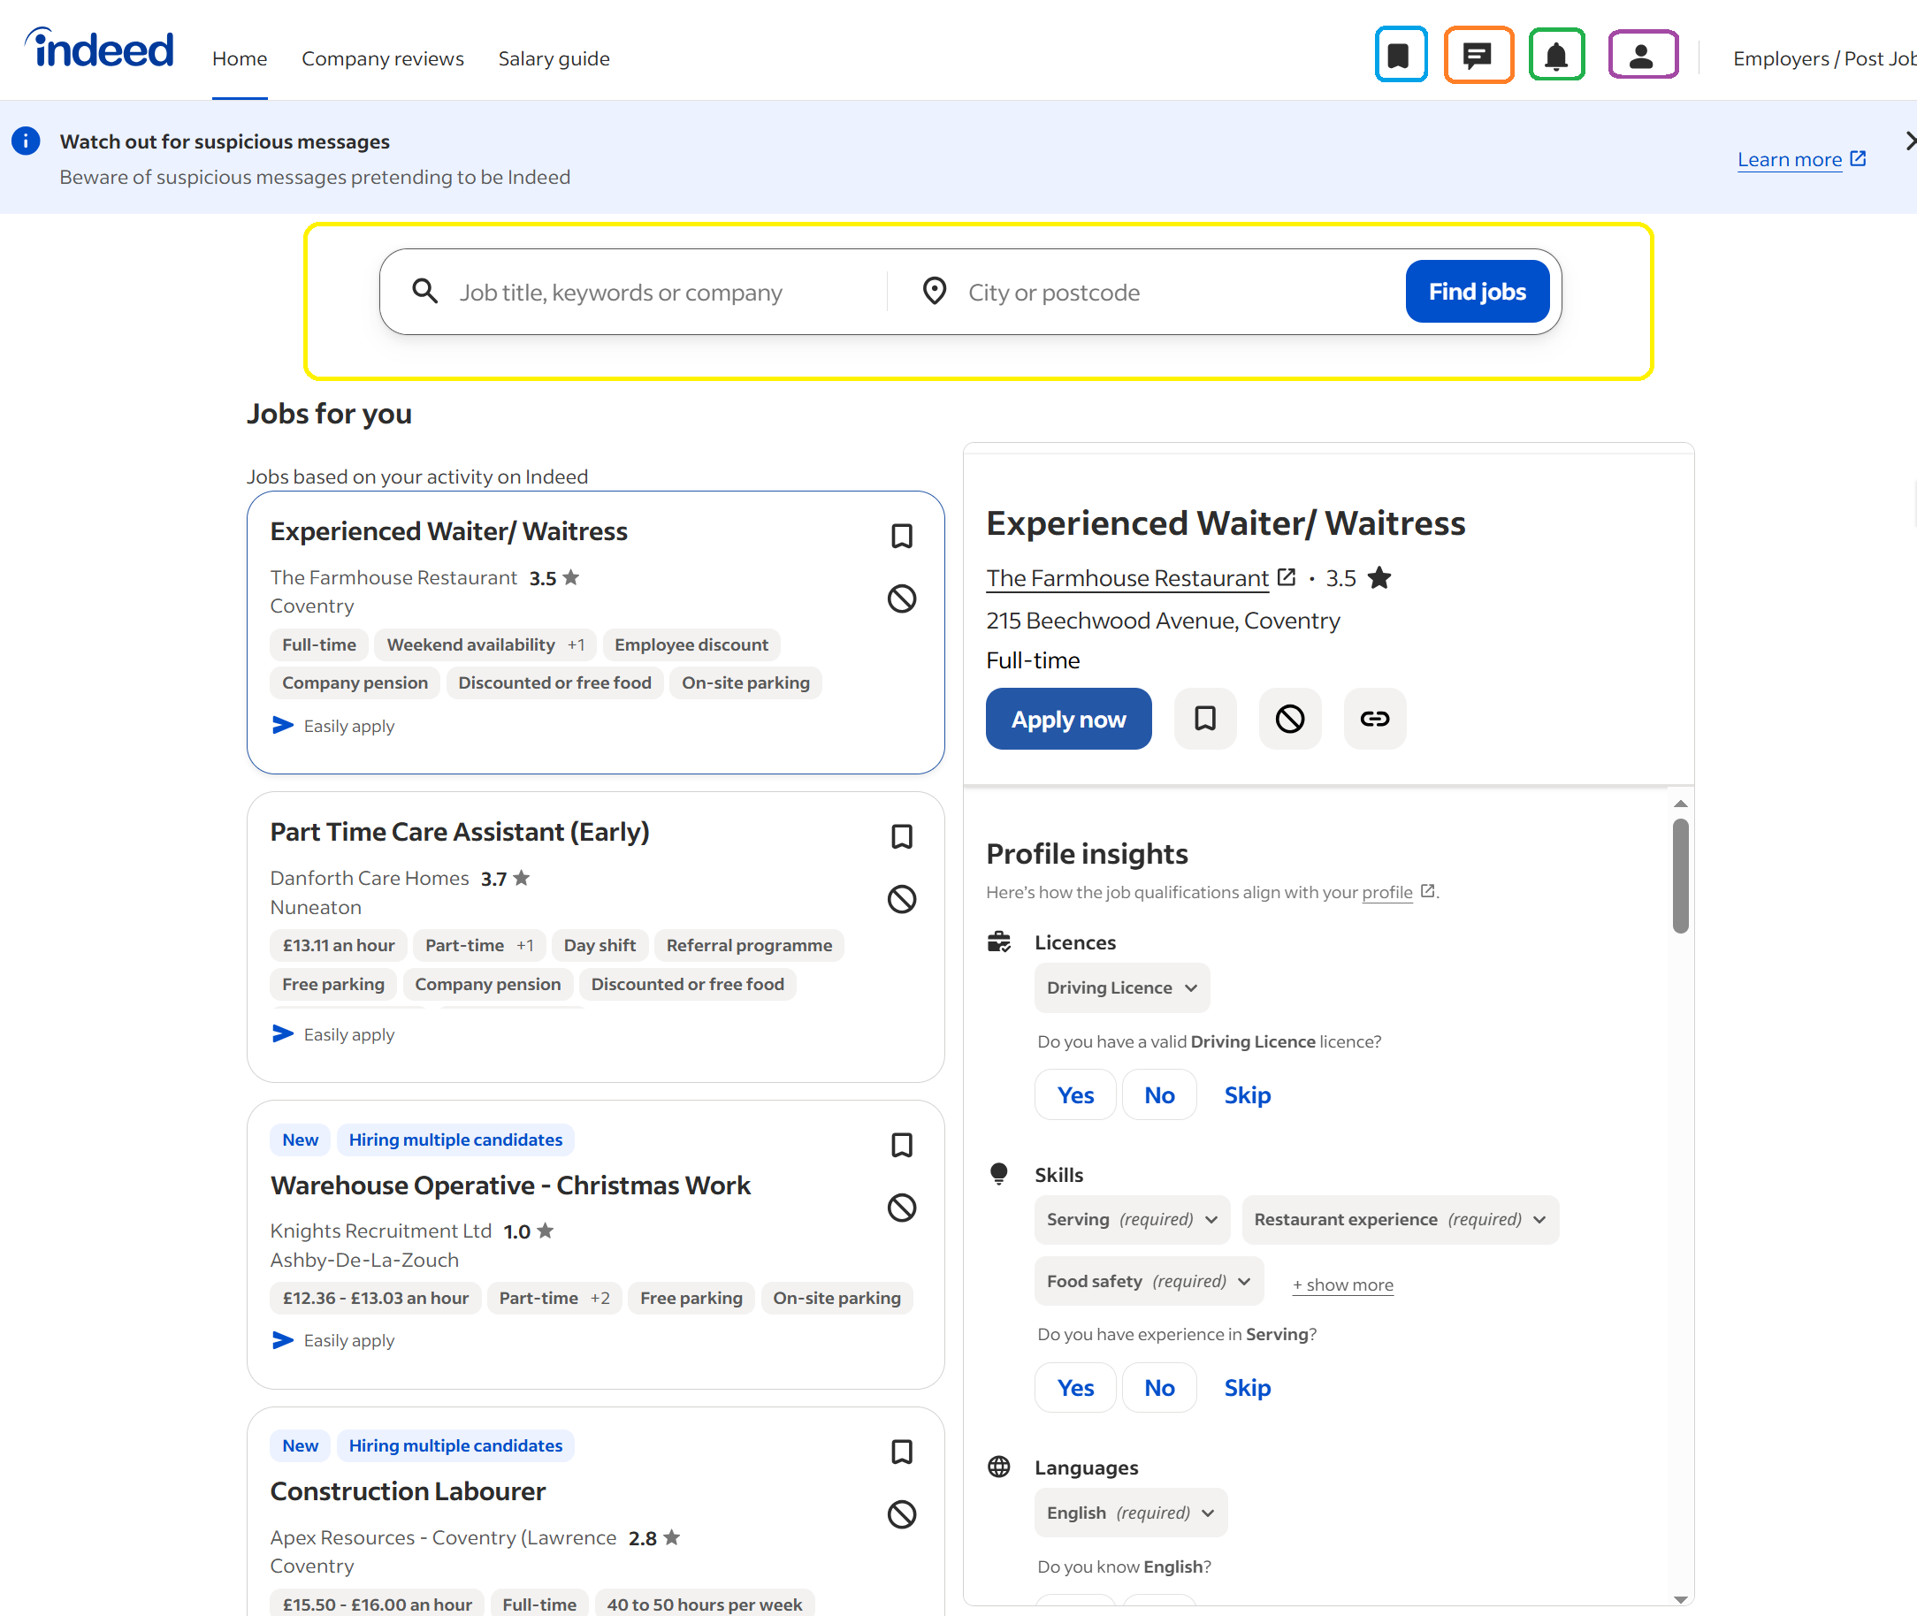Open Experienced Waiter/ Waitress card title
The image size is (1917, 1616).
tap(449, 531)
